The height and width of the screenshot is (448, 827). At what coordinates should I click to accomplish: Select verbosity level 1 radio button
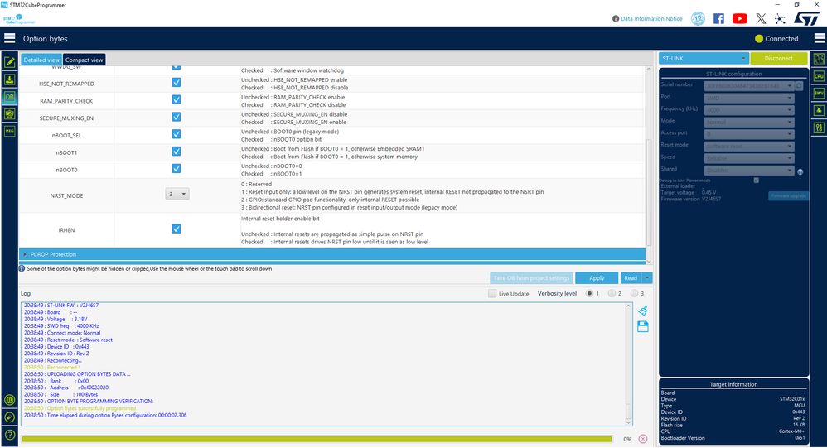(590, 294)
